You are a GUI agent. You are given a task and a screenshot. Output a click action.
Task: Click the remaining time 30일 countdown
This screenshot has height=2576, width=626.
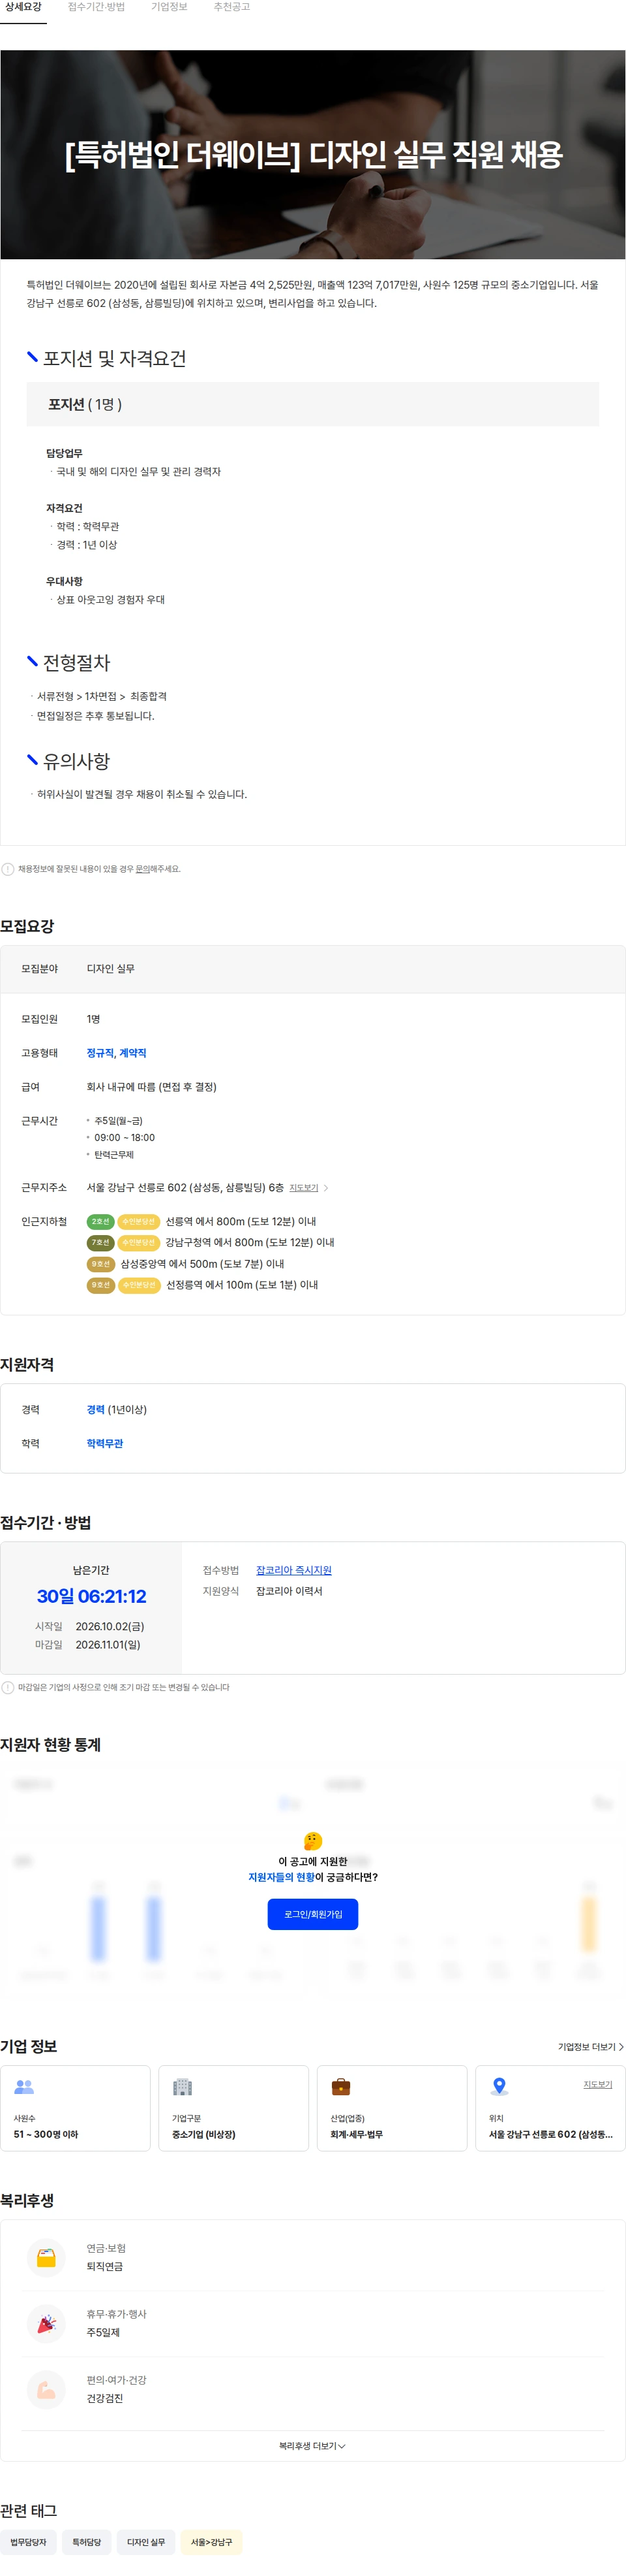[91, 1597]
